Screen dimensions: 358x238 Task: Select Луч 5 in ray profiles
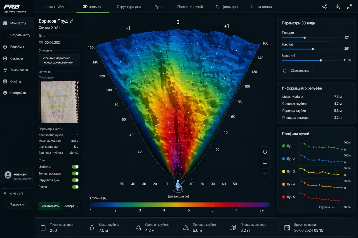point(288,197)
